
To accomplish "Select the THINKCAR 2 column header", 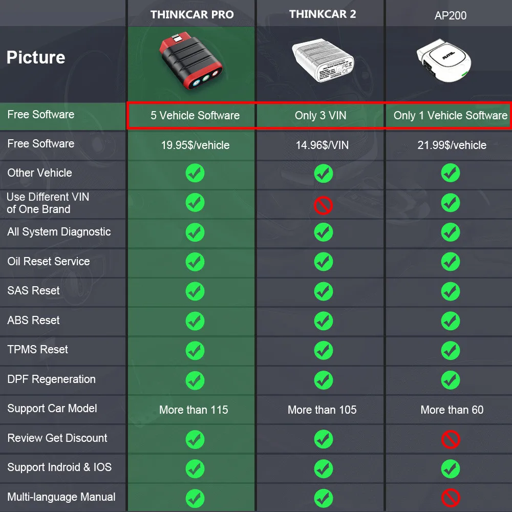I will 323,14.
